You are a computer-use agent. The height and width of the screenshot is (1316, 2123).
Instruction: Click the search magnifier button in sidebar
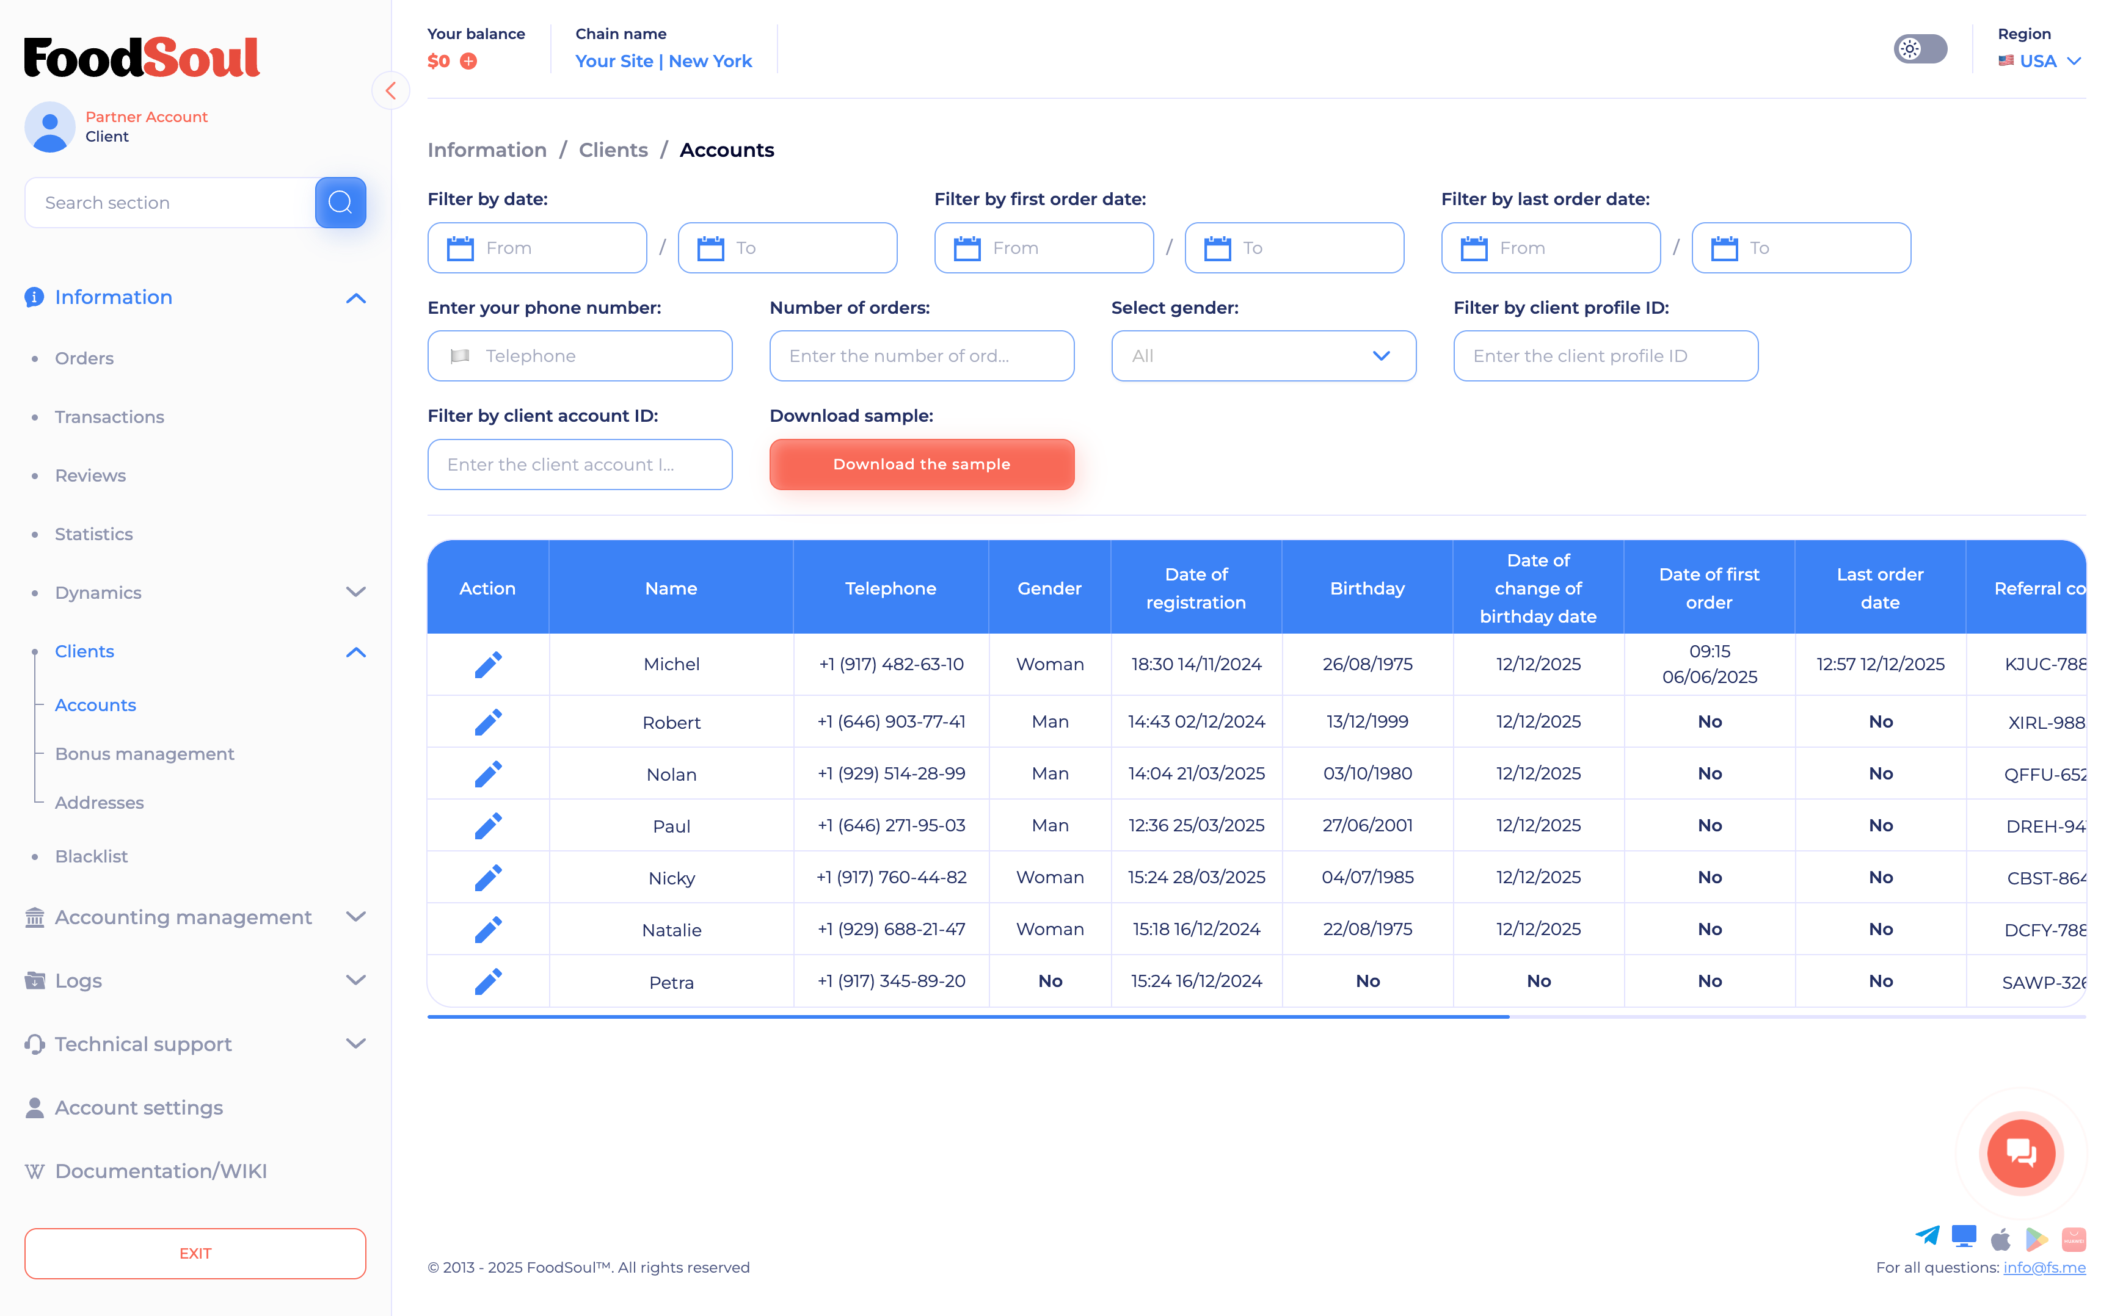pos(340,203)
